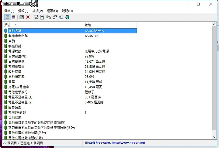Open the 檢視(V) menu
The width and height of the screenshot is (219, 148).
(38, 11)
